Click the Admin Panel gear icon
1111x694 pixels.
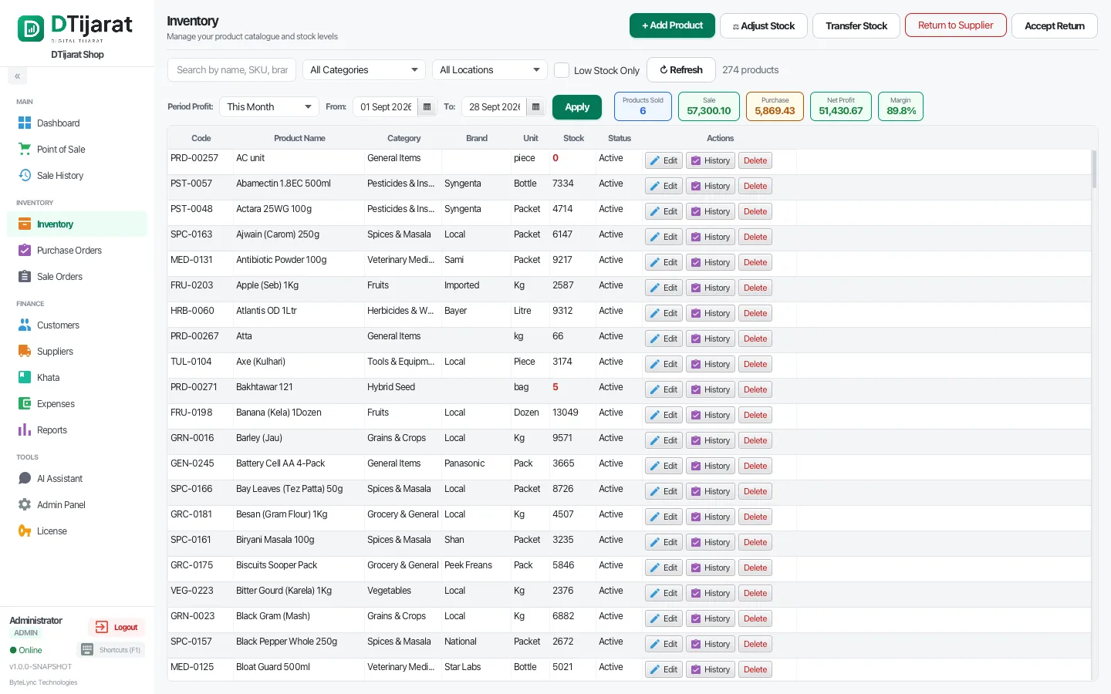click(25, 504)
